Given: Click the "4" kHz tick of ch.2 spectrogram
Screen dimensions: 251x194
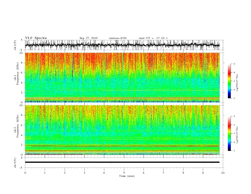Looking at the screenshot, I should pyautogui.click(x=22, y=135).
